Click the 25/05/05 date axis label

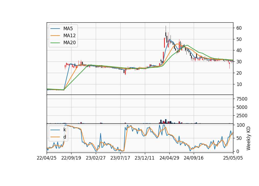tap(233, 158)
